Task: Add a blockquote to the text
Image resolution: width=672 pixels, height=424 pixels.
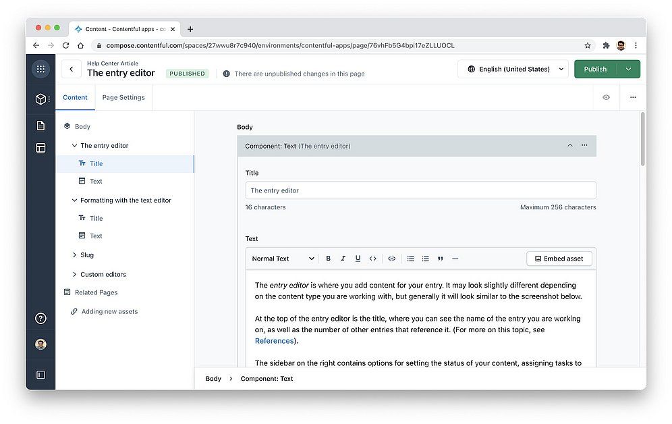Action: tap(441, 259)
